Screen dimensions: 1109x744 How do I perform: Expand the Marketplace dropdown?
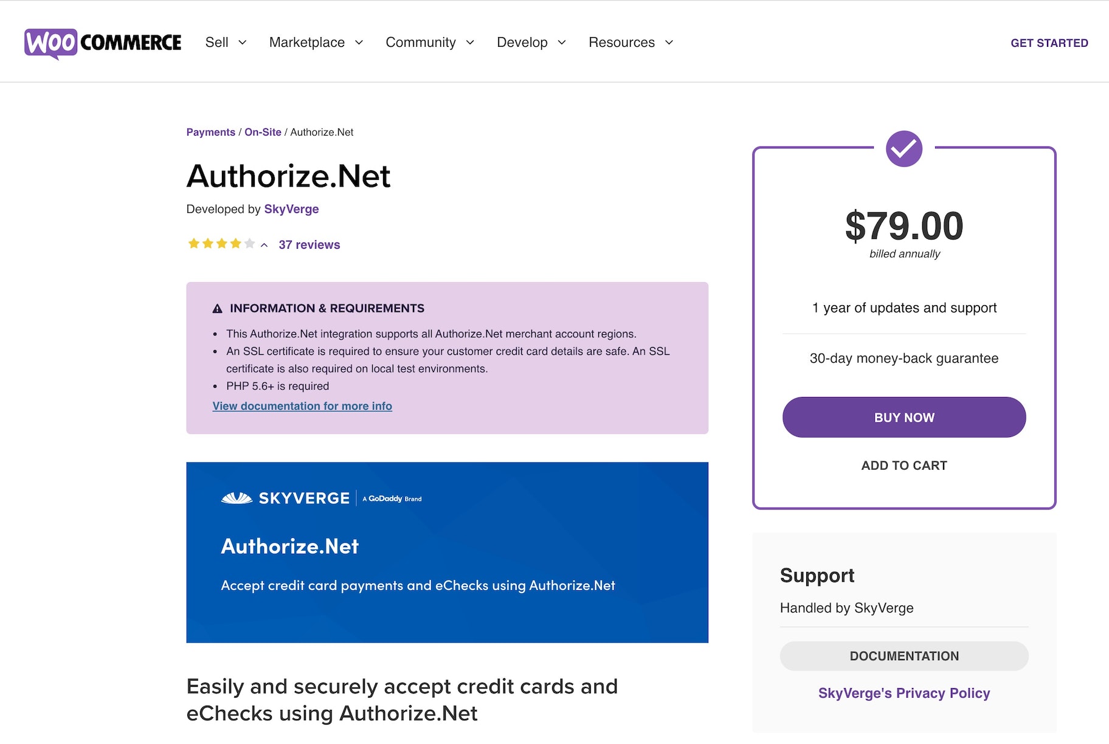pyautogui.click(x=316, y=43)
